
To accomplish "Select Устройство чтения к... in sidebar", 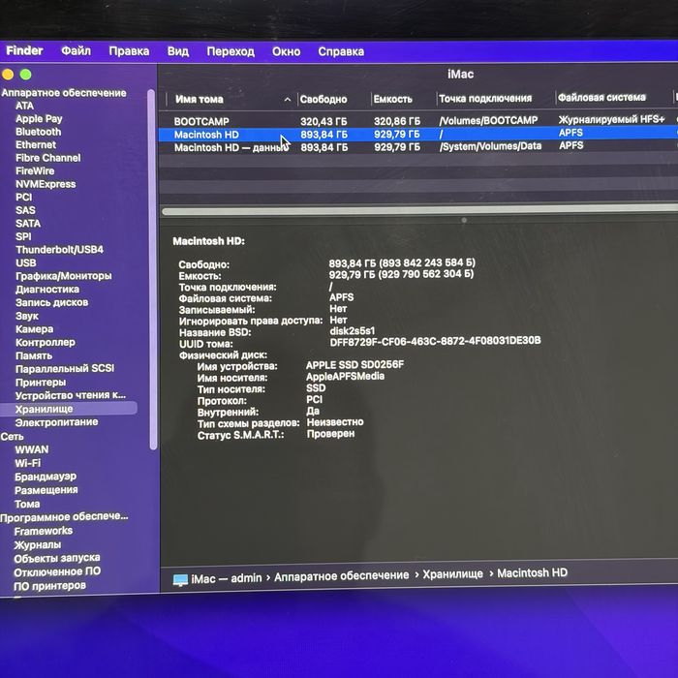I will click(71, 395).
